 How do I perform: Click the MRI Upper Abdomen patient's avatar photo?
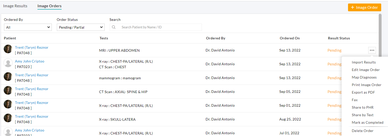tap(8, 49)
